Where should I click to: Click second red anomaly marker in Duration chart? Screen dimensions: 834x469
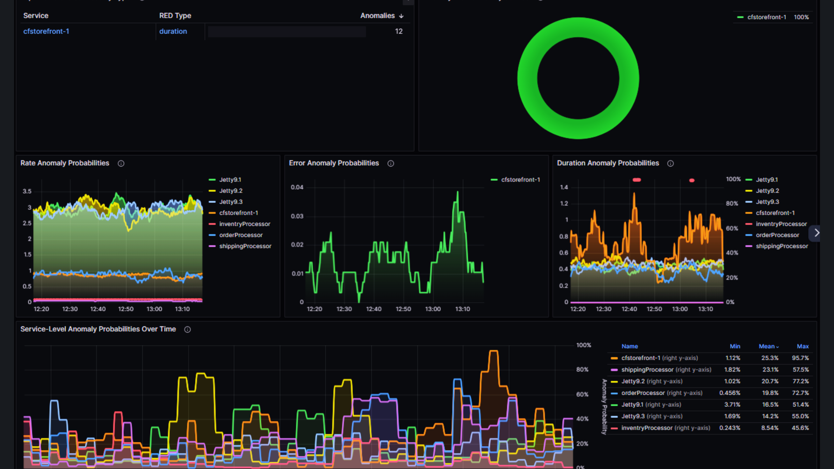tap(692, 180)
